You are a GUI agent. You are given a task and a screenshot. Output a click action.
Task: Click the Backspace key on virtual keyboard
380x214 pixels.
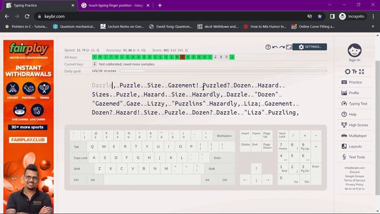pyautogui.click(x=224, y=136)
